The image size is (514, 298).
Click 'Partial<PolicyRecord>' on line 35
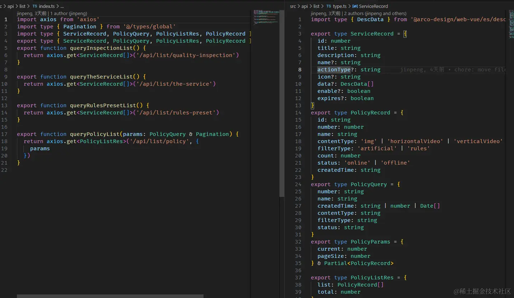(x=359, y=263)
